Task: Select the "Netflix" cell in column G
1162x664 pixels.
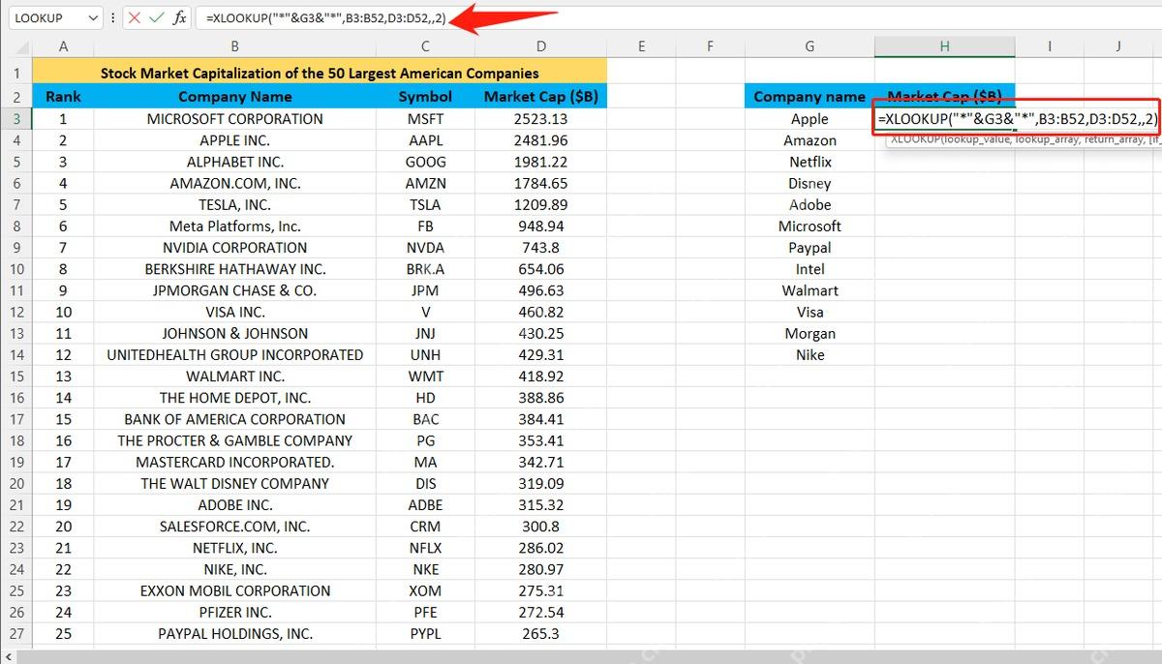Action: click(810, 162)
